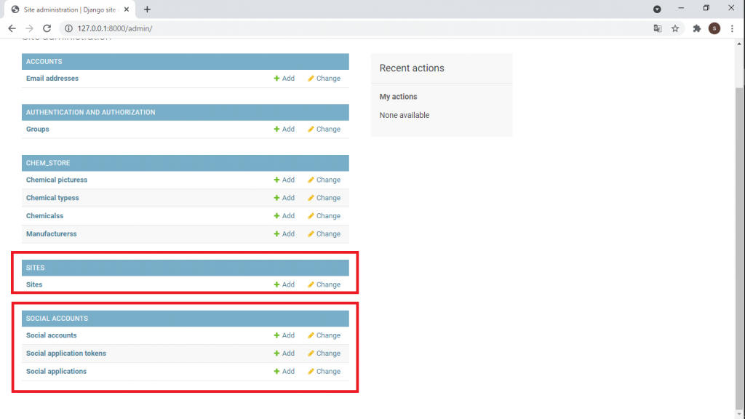
Task: Add a new Chemical typess entry
Action: [284, 198]
